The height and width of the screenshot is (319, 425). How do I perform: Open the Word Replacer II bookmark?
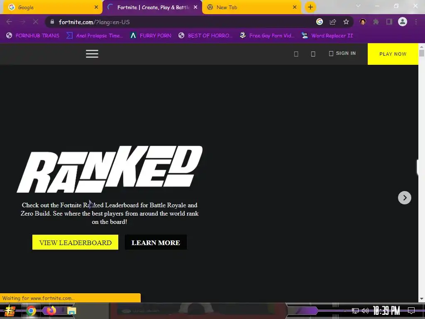point(327,36)
